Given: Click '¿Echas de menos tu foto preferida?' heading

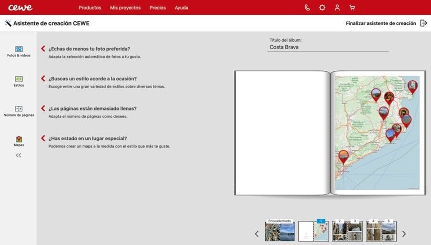Looking at the screenshot, I should [x=89, y=49].
